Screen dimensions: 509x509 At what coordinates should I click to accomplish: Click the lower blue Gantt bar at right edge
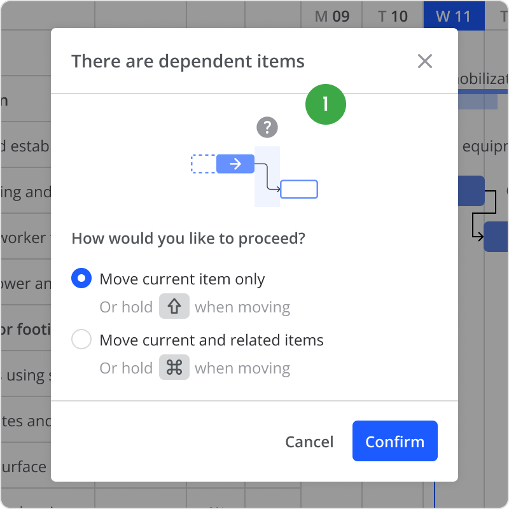click(x=497, y=237)
